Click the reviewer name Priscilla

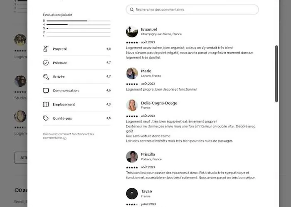[x=148, y=154]
